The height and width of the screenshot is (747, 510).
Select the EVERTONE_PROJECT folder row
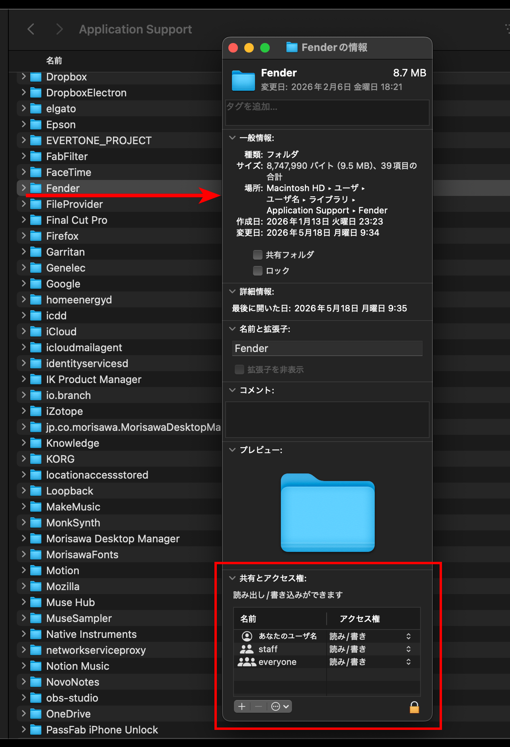click(119, 141)
